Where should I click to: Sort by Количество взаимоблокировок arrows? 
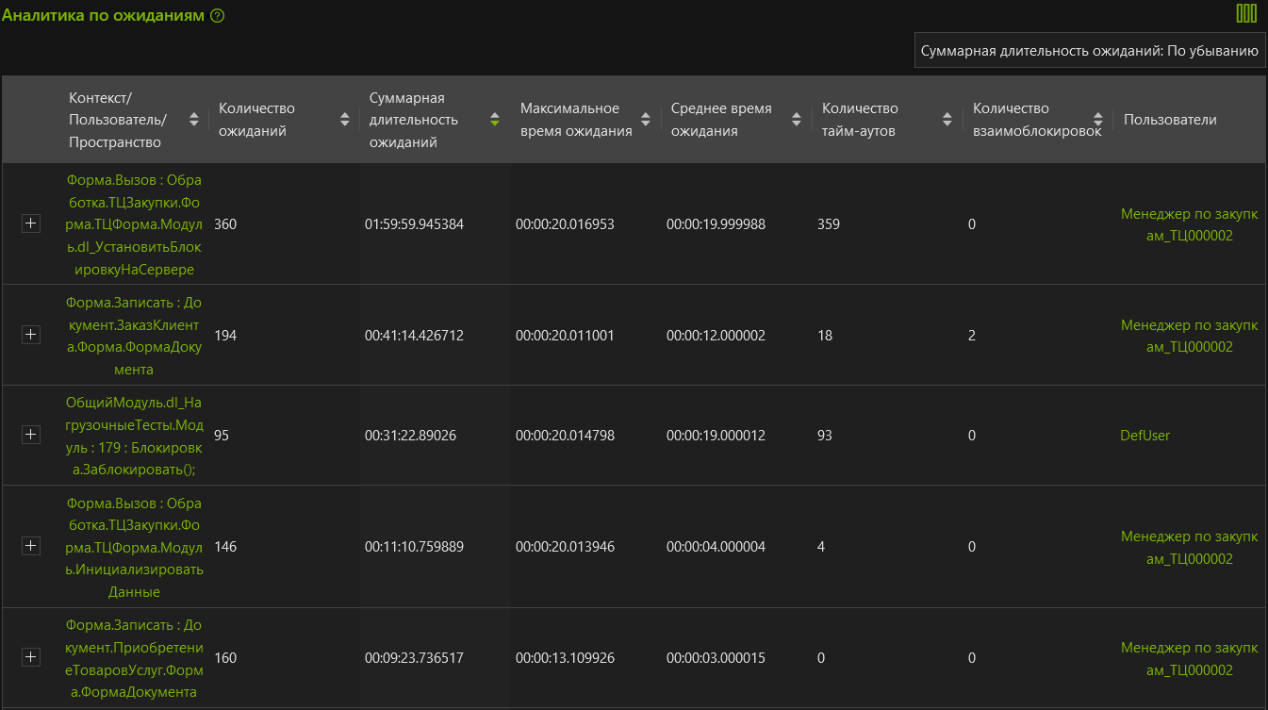point(1097,120)
